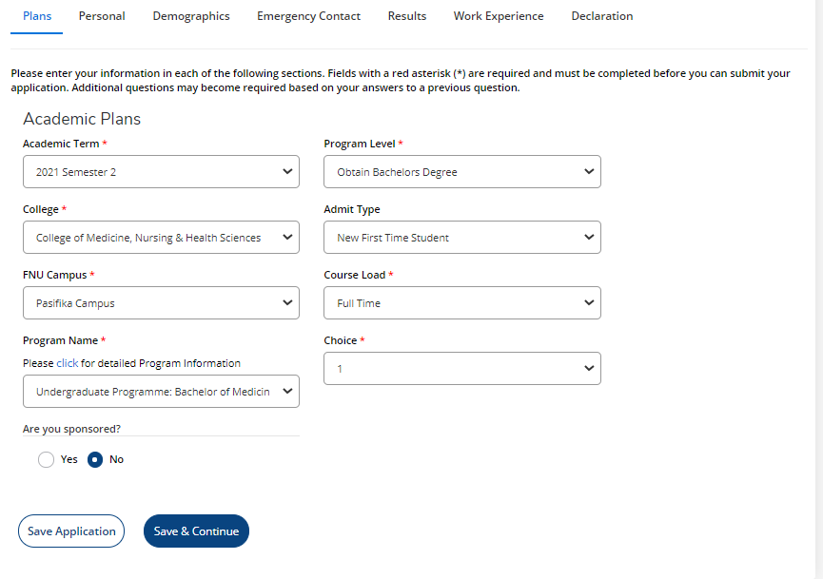This screenshot has width=823, height=579.
Task: Expand the Admit Type dropdown
Action: point(462,238)
